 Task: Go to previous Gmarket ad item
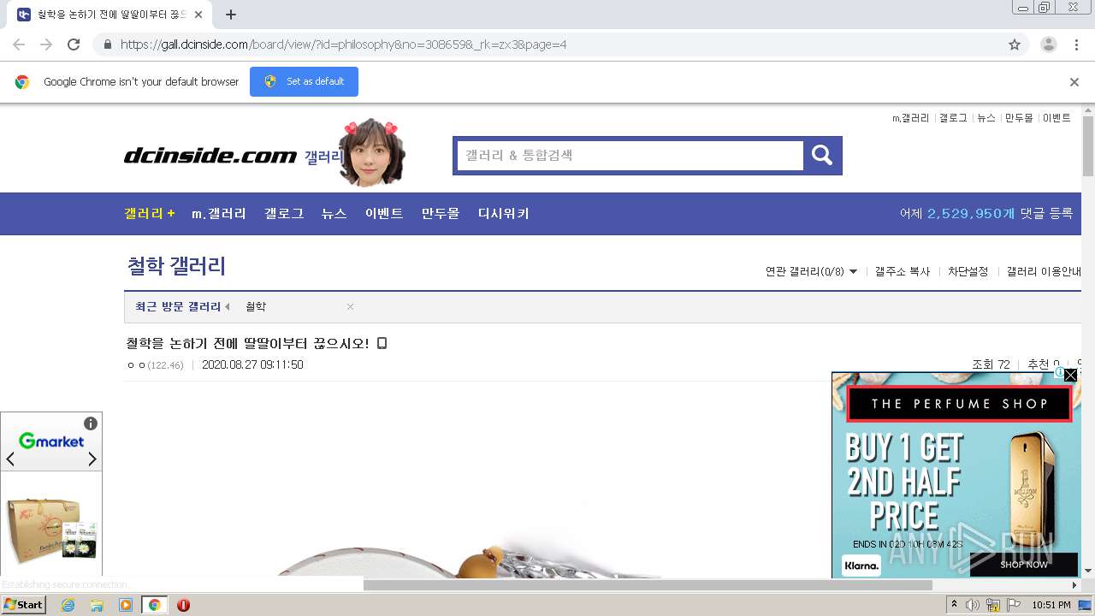(x=10, y=459)
